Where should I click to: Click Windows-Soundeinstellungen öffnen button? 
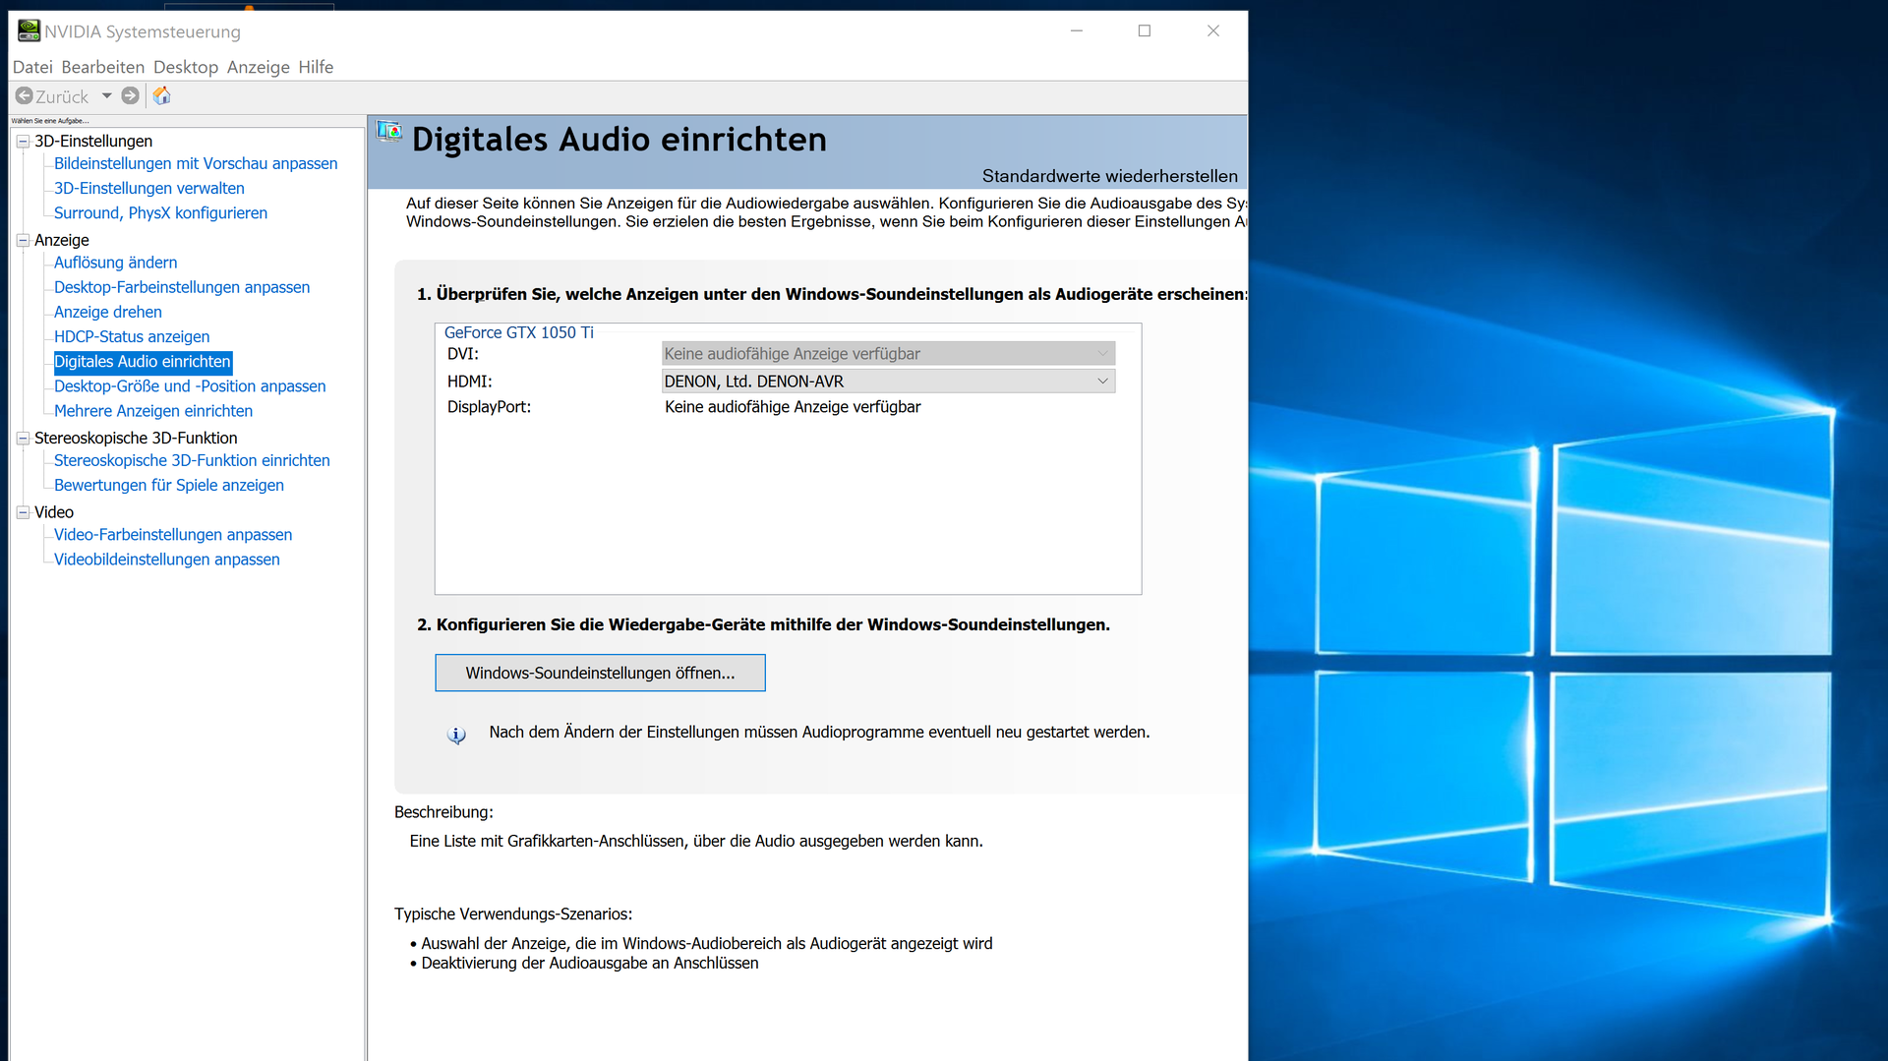coord(600,673)
